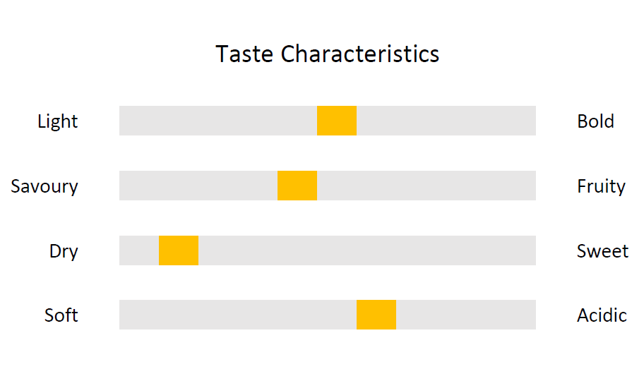Select the Dry label

[64, 251]
